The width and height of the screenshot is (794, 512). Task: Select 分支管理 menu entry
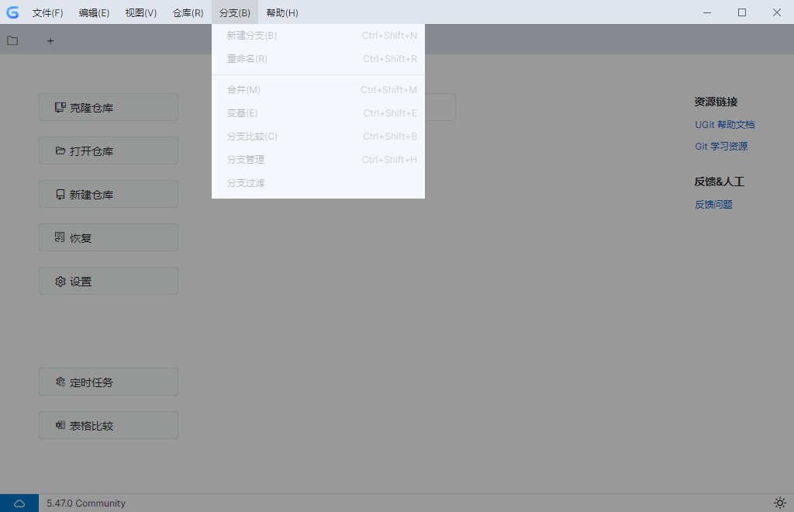[318, 160]
